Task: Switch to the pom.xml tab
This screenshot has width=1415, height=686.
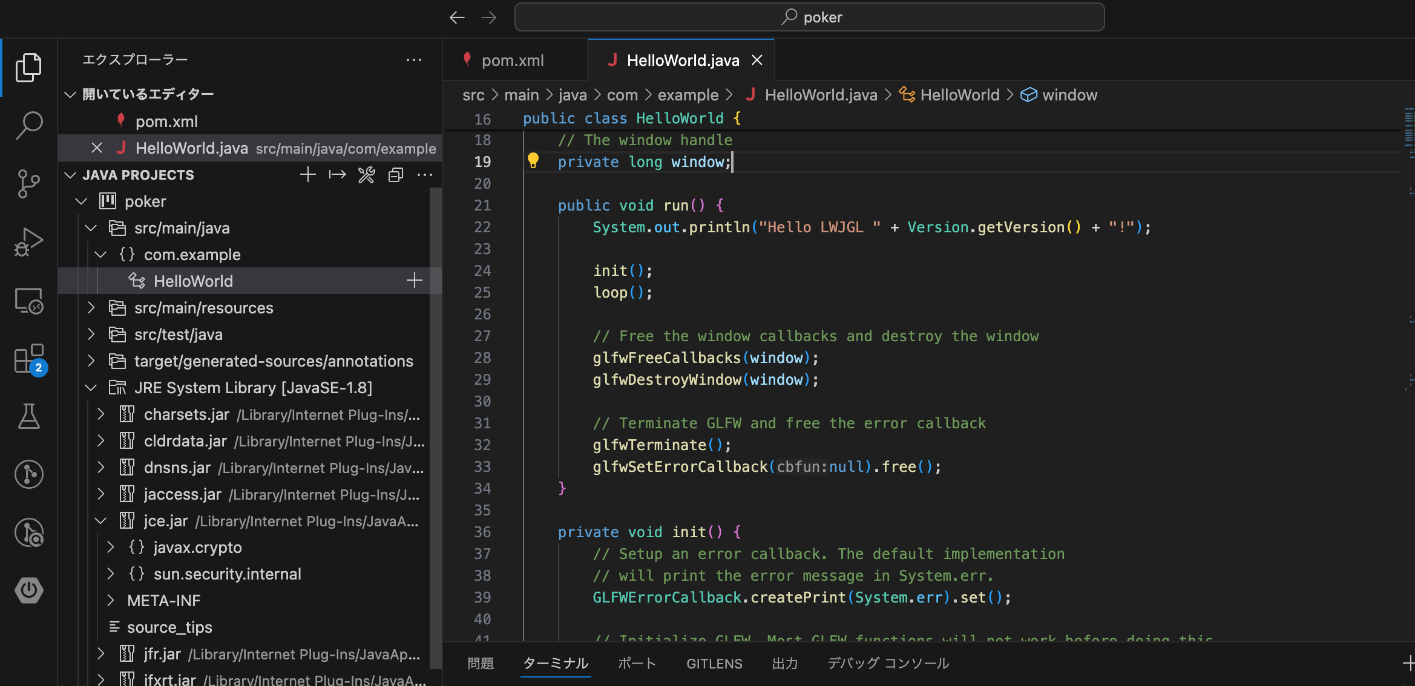Action: coord(513,60)
